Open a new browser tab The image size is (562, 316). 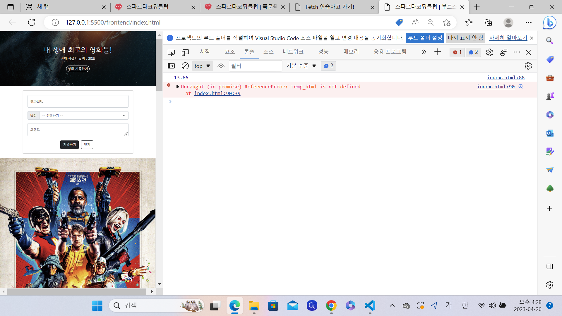pos(477,7)
